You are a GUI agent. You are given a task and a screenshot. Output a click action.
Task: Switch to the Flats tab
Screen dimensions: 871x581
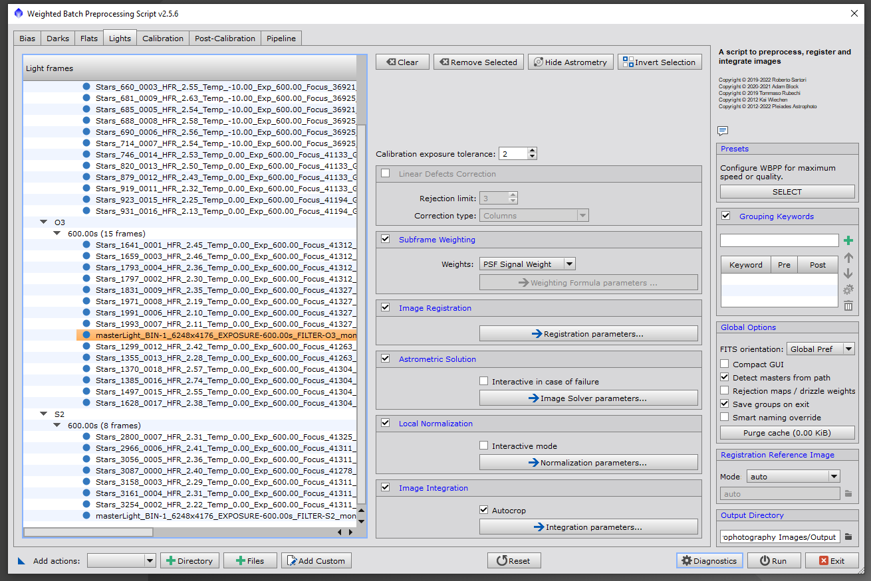pyautogui.click(x=89, y=39)
